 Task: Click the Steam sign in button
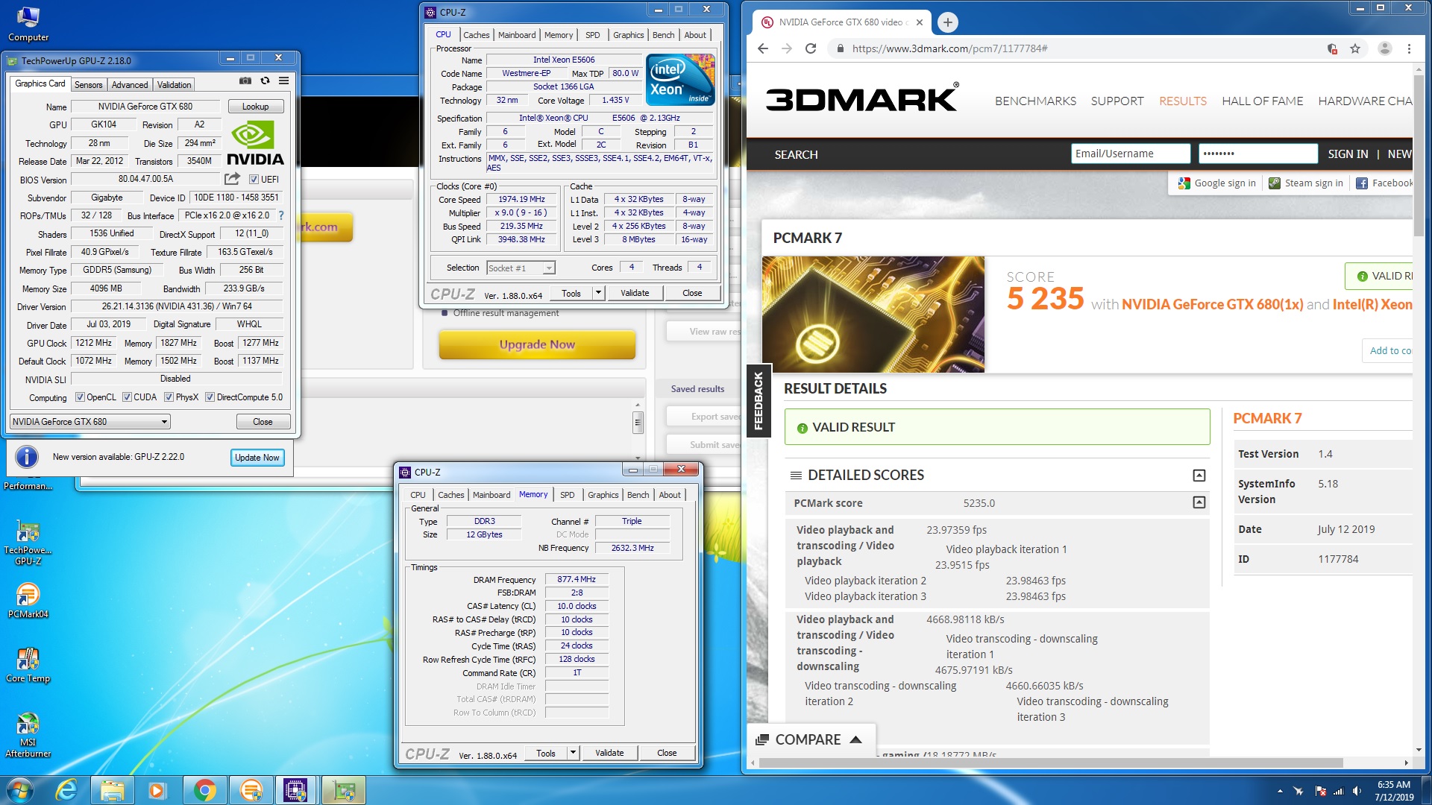[x=1306, y=183]
